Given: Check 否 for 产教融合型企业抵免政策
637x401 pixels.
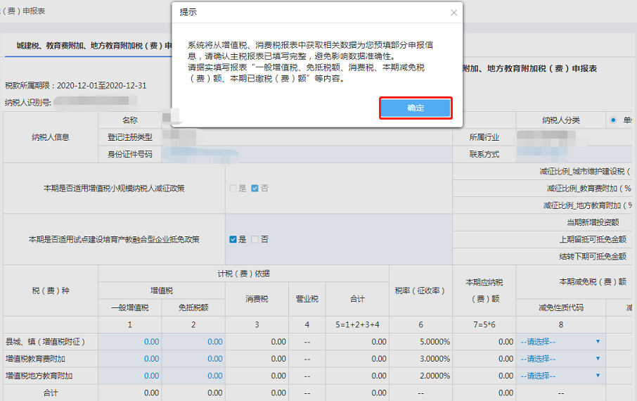Looking at the screenshot, I should pos(255,239).
